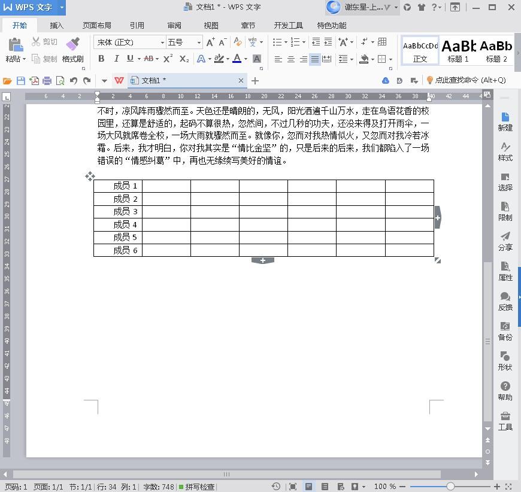Screen dimensions: 521x492
Task: Decrease font size with A- icon
Action: [223, 42]
